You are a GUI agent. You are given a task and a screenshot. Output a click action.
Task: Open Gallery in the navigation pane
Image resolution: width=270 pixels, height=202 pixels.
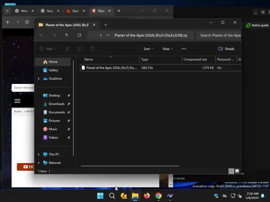pyautogui.click(x=53, y=70)
